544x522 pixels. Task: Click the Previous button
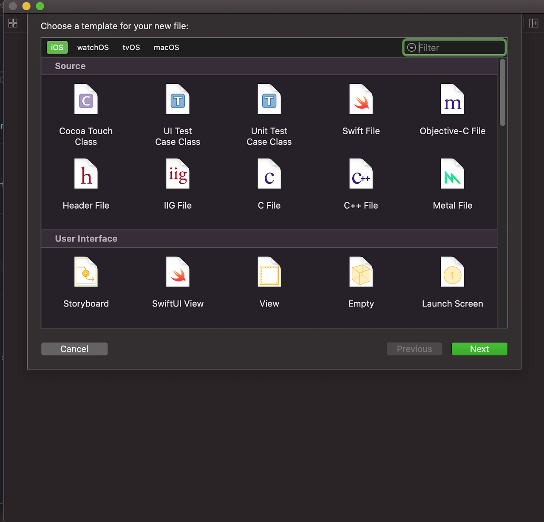pos(414,349)
